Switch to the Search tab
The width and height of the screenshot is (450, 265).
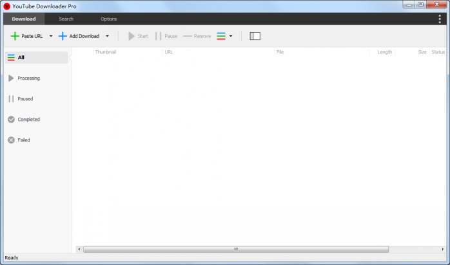[66, 19]
